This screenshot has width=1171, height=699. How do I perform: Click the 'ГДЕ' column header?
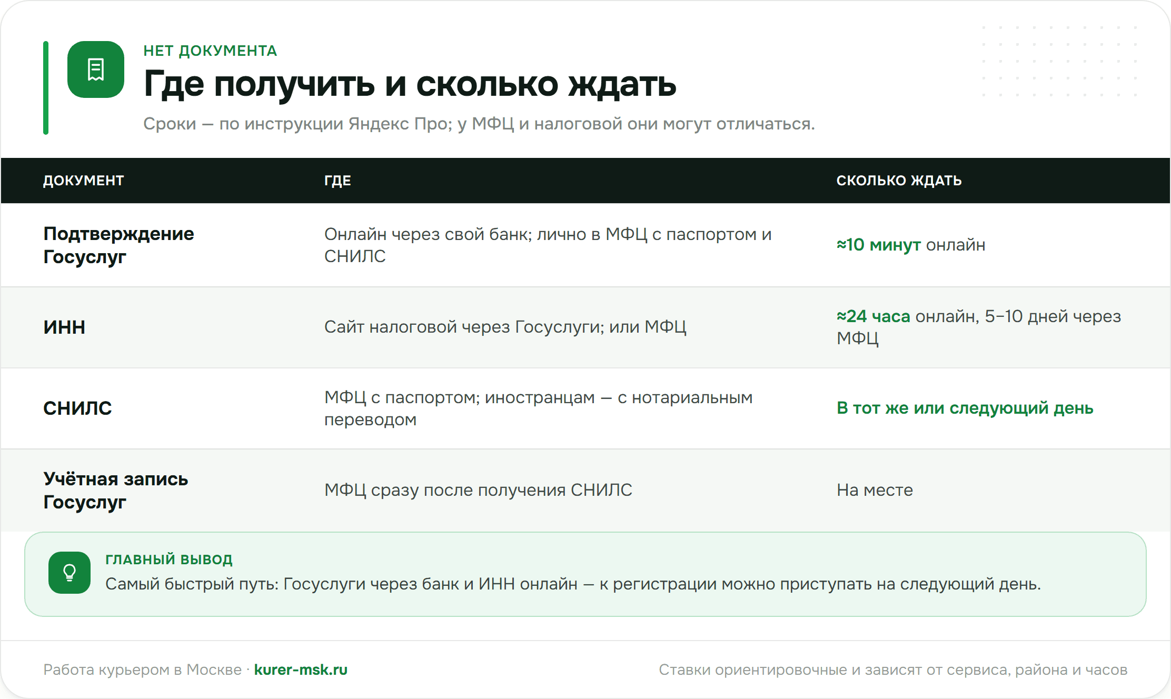338,181
